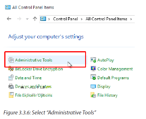Screen dimensions: 146x119
Task: Open the Devices and Printers printer icon
Action: (x=11, y=86)
